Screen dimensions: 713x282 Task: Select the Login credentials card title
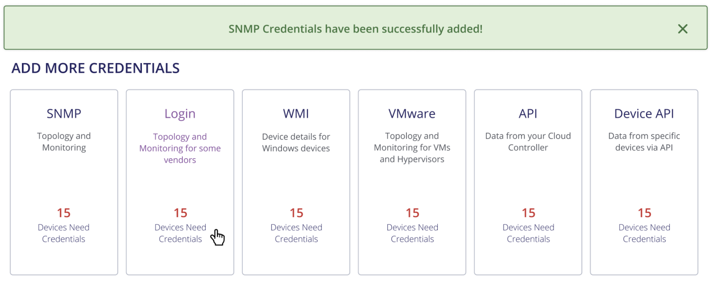(x=180, y=114)
